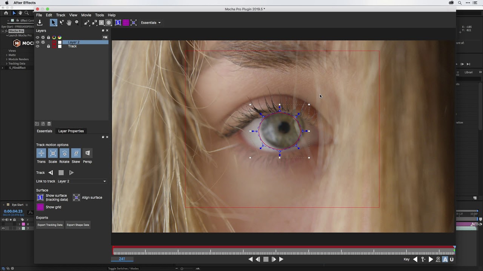Select the Add Point tool
This screenshot has height=271, width=483.
(x=62, y=23)
